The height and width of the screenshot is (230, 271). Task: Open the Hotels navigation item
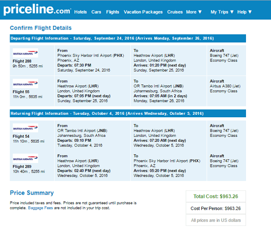tap(80, 12)
